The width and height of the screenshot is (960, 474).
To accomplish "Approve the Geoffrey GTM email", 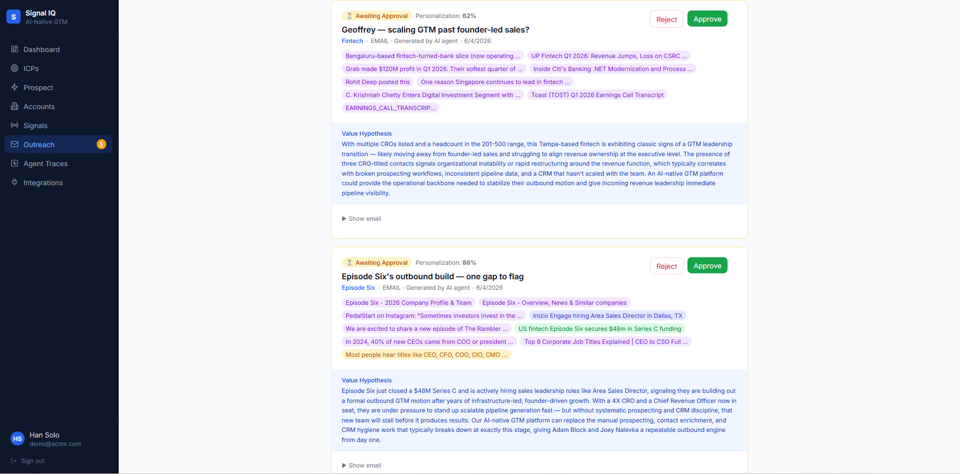I will tap(707, 19).
